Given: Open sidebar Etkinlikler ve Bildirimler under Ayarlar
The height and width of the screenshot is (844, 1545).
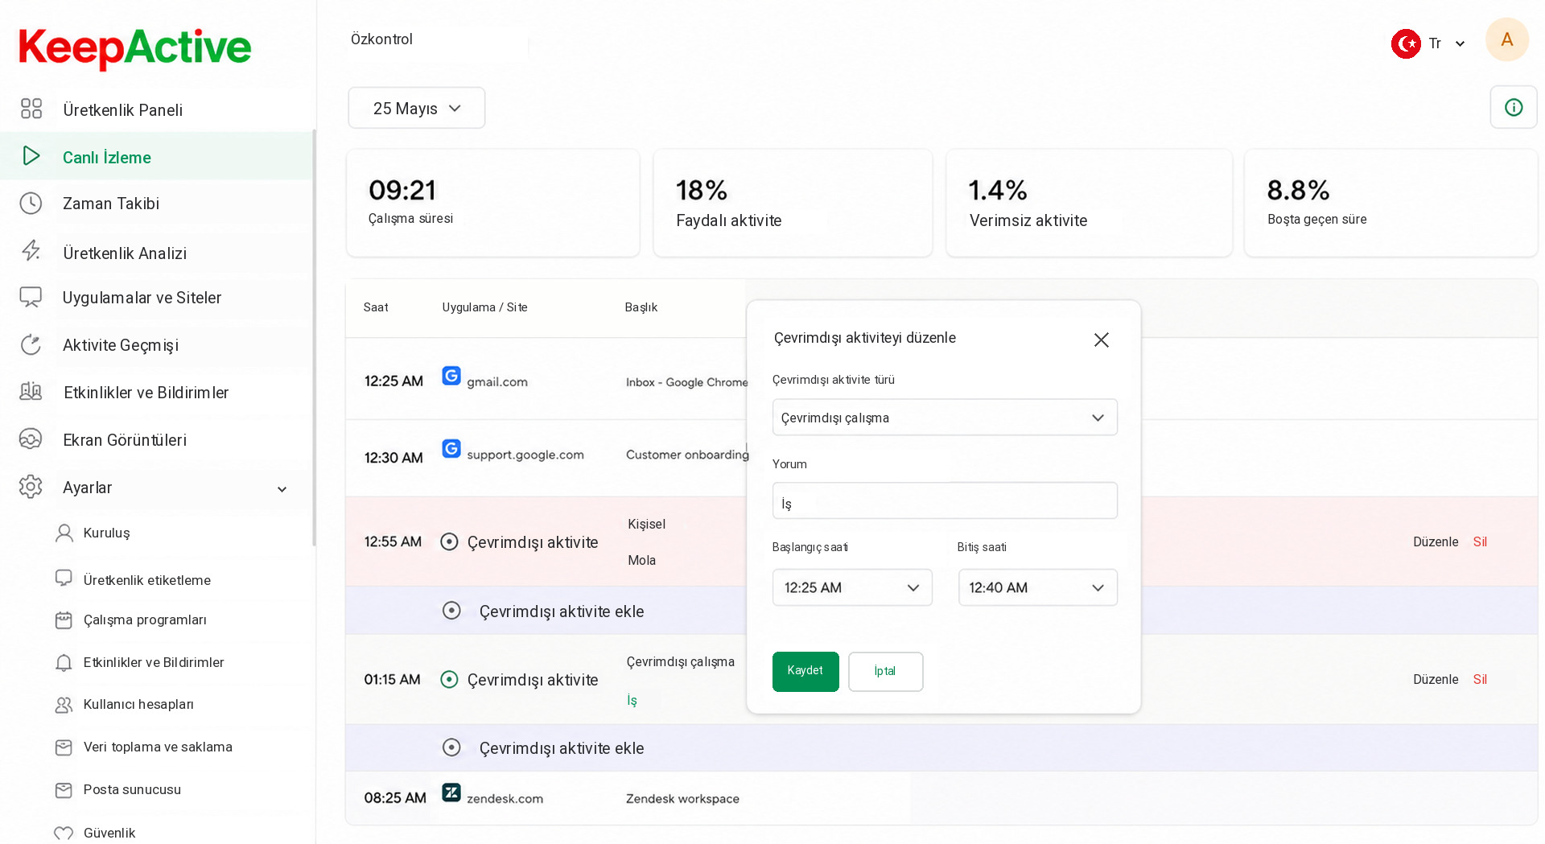Looking at the screenshot, I should 153,662.
